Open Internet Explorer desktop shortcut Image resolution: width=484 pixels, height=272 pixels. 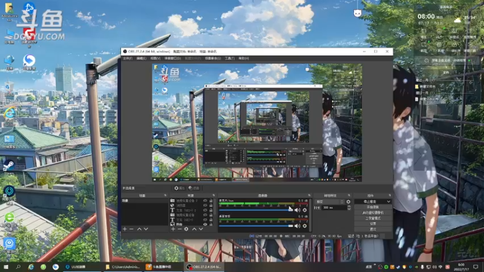[x=10, y=115]
